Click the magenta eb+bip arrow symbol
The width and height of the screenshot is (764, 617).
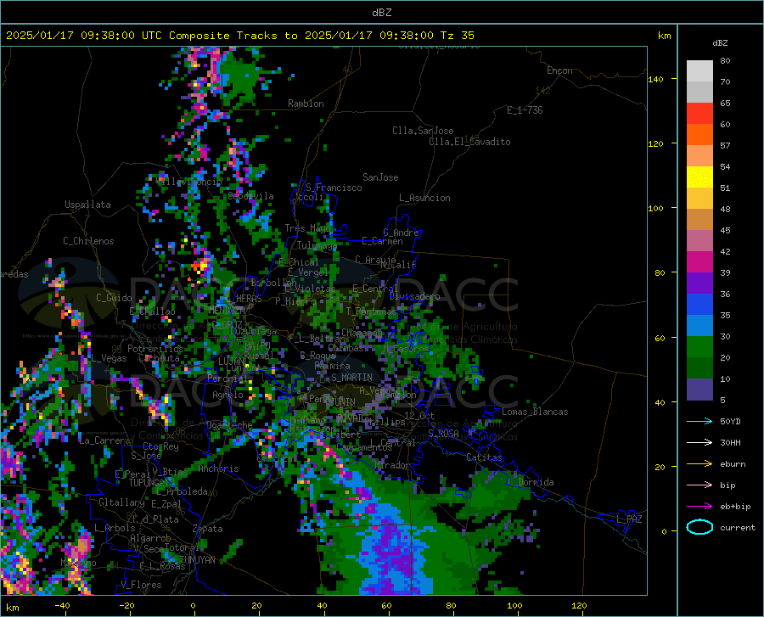pos(699,507)
